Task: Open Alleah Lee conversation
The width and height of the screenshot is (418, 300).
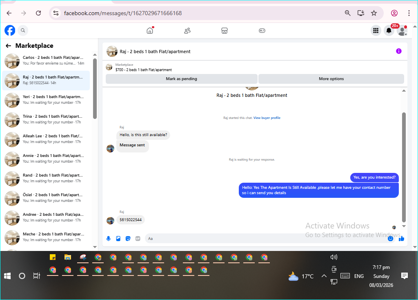Action: tap(46, 139)
